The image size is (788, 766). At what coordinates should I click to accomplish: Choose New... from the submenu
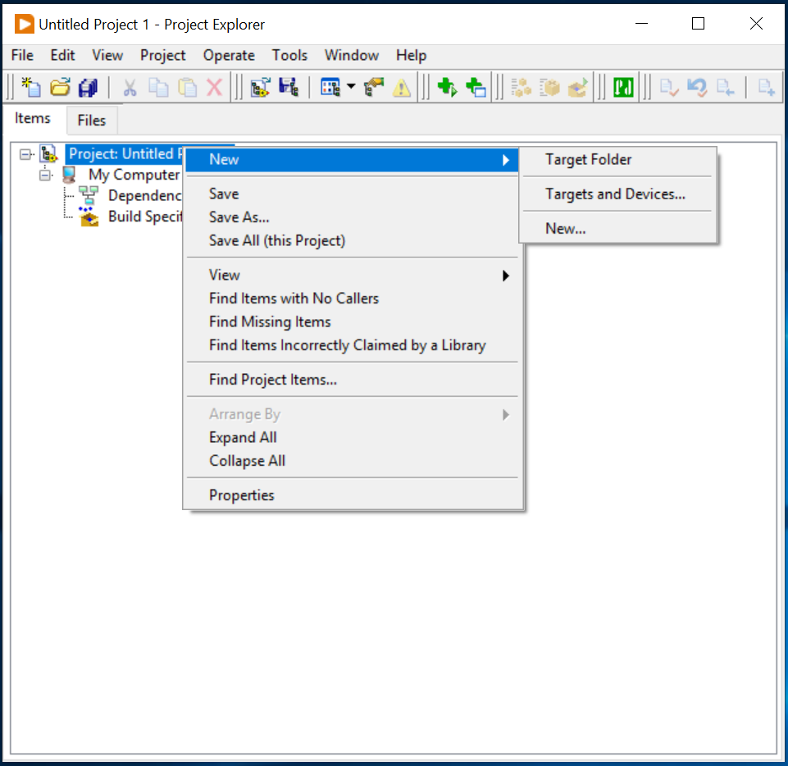click(565, 228)
